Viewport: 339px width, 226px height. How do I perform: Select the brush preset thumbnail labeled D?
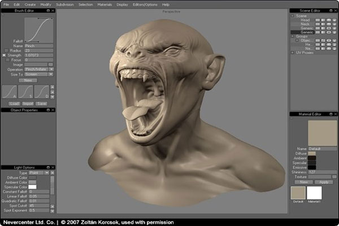(x=41, y=92)
